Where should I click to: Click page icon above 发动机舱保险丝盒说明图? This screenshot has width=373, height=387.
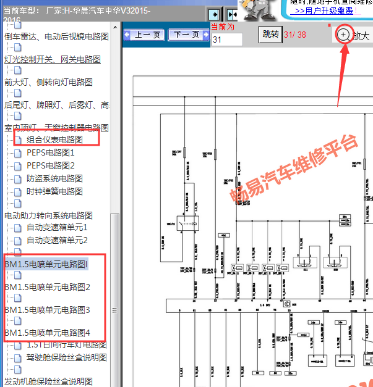[17, 370]
